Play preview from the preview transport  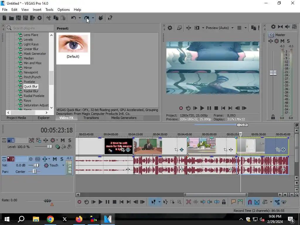coord(202,108)
